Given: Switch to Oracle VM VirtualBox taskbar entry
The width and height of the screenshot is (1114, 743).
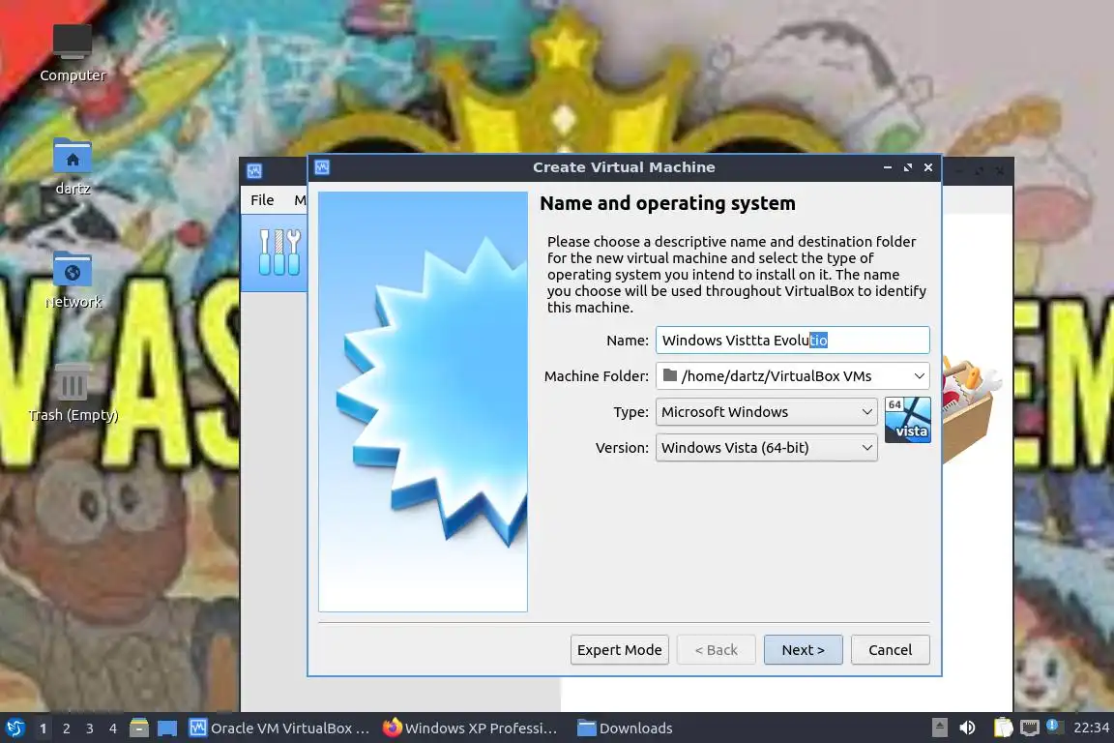Looking at the screenshot, I should click(x=279, y=728).
